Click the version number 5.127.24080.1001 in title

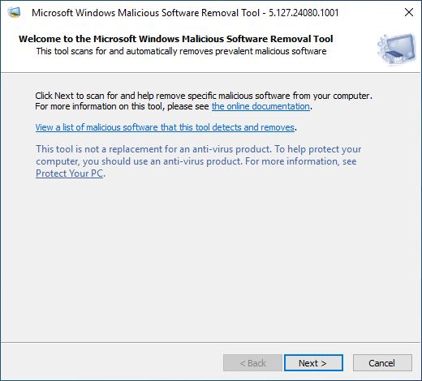click(304, 13)
